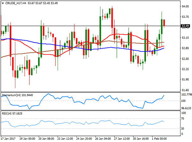Click the 51.95 price axis label
Viewport: 192px width, 142px height.
point(185,79)
